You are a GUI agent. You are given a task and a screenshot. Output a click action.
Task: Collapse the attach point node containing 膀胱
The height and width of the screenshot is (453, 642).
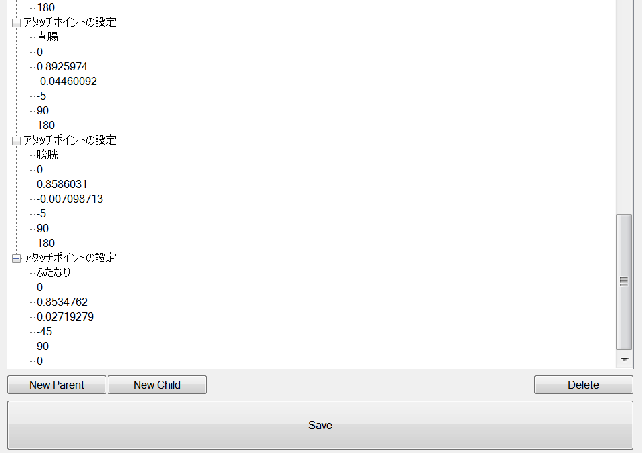[16, 141]
